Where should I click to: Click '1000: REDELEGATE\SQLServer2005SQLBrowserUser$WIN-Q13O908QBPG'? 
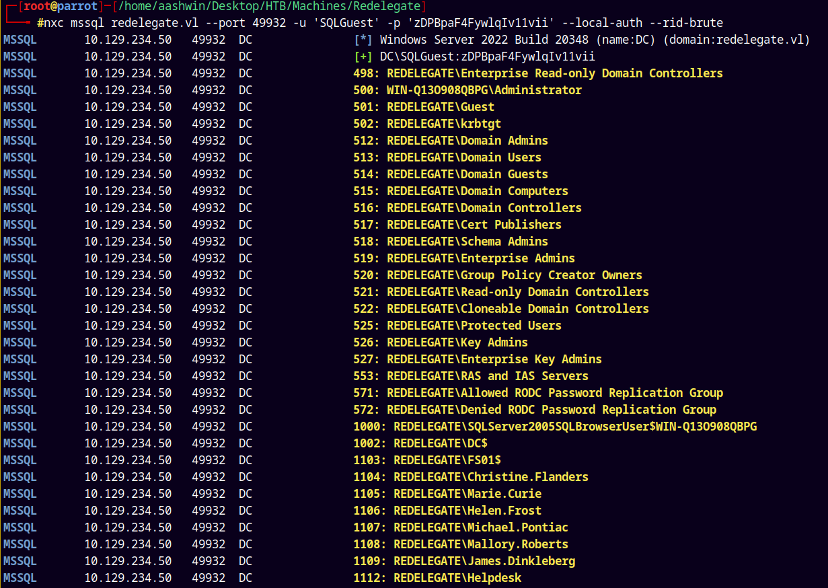(x=555, y=427)
